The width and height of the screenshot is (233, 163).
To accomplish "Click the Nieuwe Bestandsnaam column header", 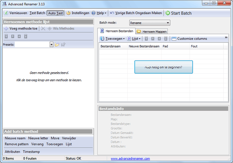I will click(144, 46).
